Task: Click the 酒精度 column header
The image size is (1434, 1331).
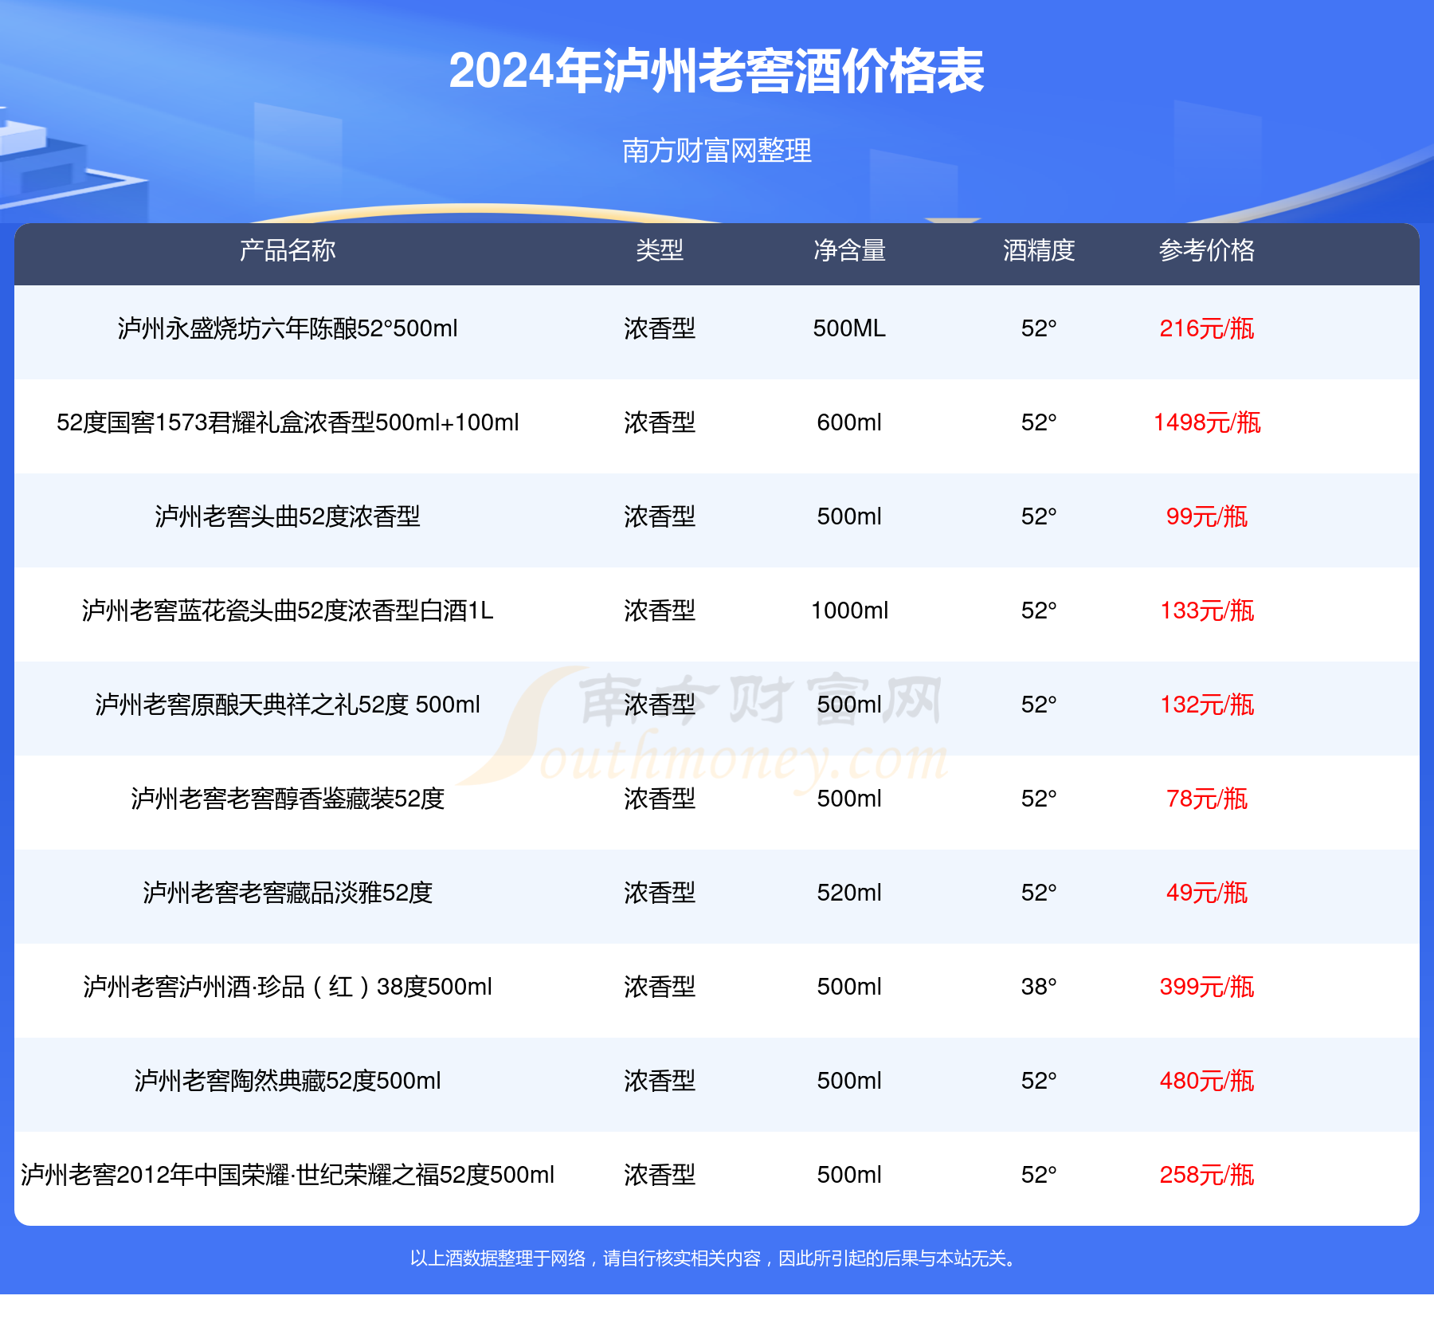Action: tap(1039, 250)
